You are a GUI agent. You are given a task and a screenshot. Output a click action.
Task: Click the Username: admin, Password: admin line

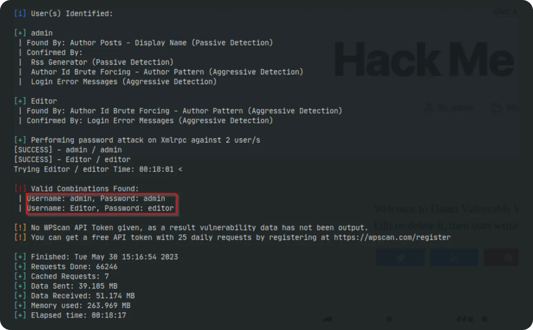(x=96, y=199)
